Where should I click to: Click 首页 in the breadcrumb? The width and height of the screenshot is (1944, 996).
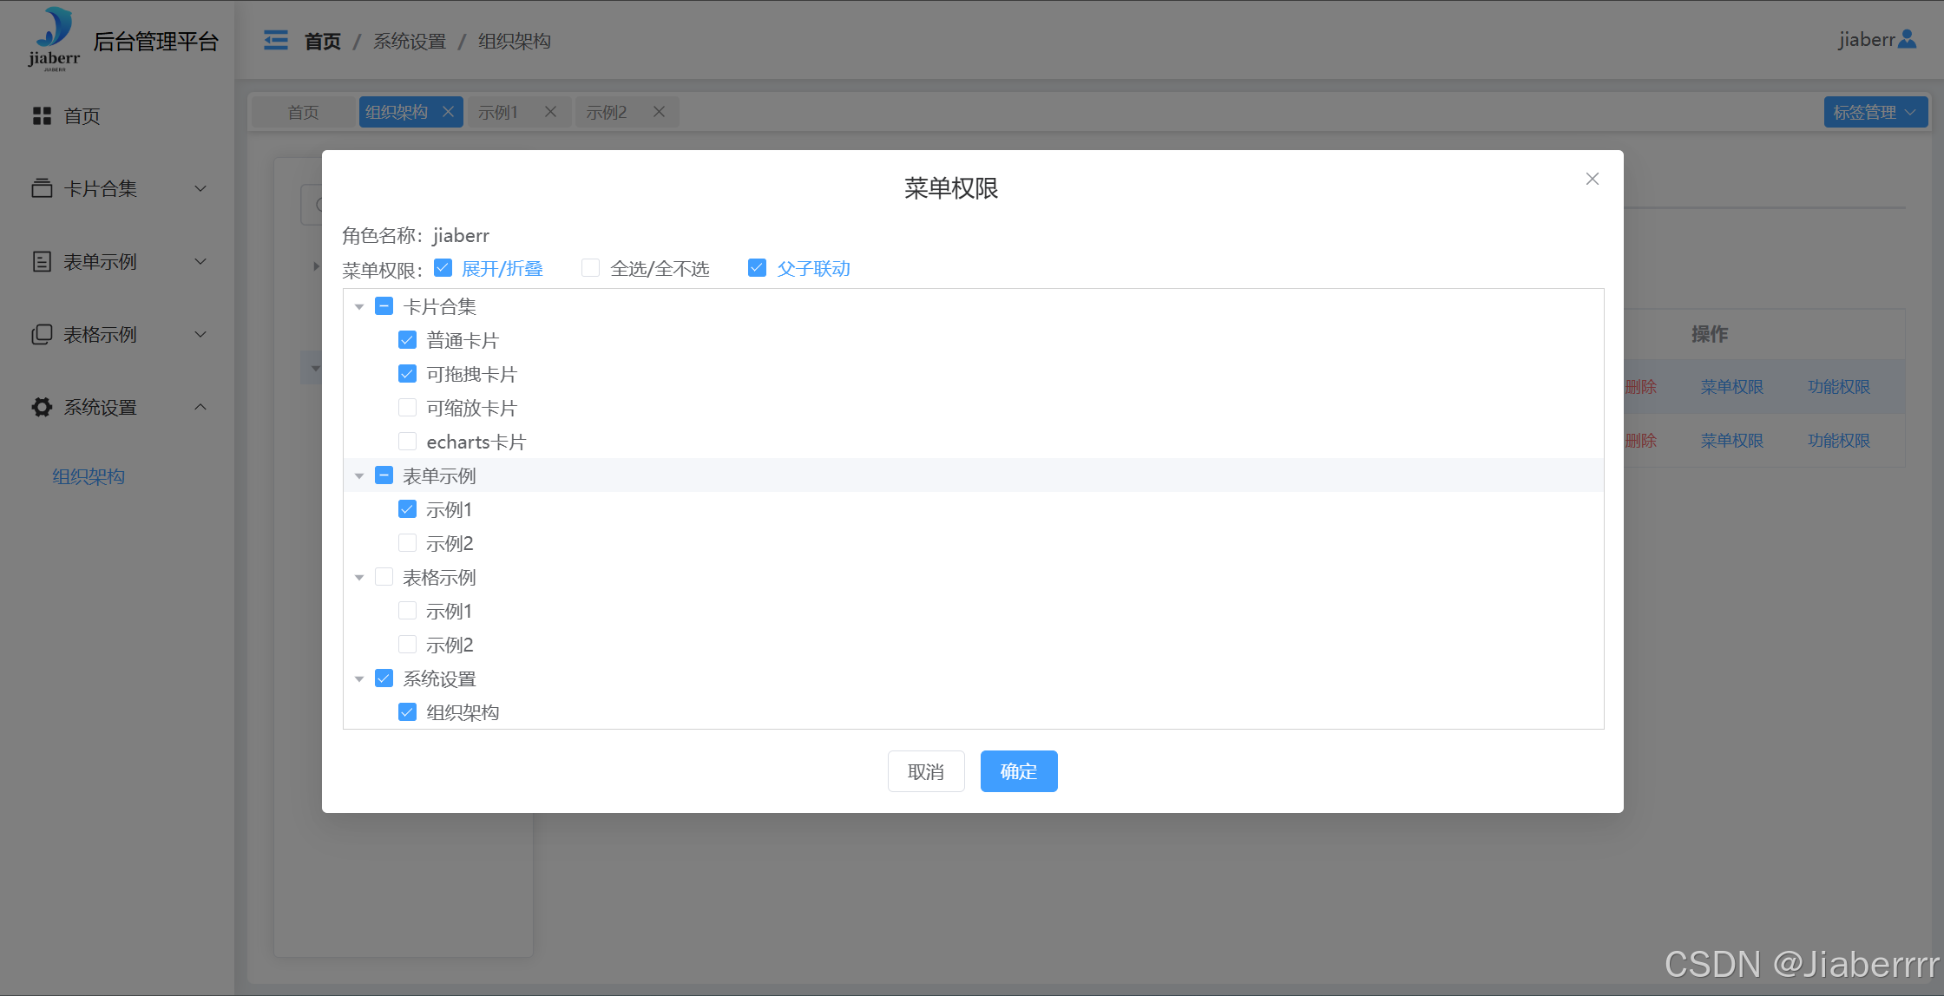coord(322,41)
